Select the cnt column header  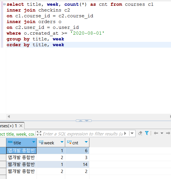point(77,143)
